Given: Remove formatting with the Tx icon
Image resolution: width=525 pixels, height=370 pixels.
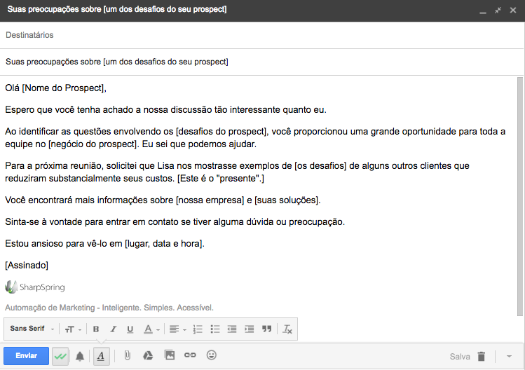Looking at the screenshot, I should pyautogui.click(x=287, y=329).
